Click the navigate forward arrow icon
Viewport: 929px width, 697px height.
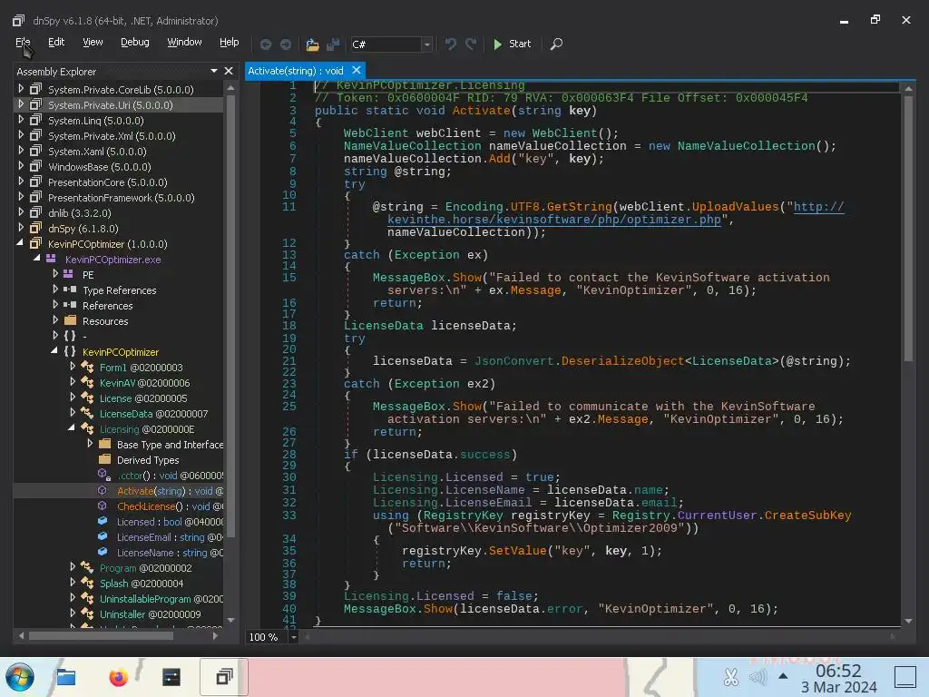pyautogui.click(x=286, y=44)
